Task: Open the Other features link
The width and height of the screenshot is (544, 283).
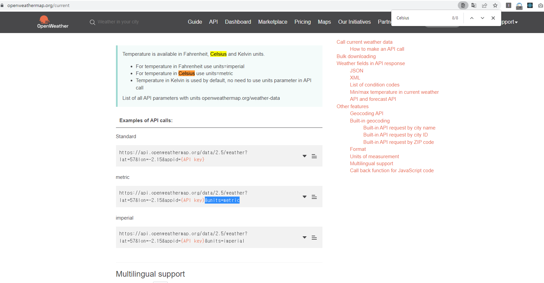Action: (353, 106)
